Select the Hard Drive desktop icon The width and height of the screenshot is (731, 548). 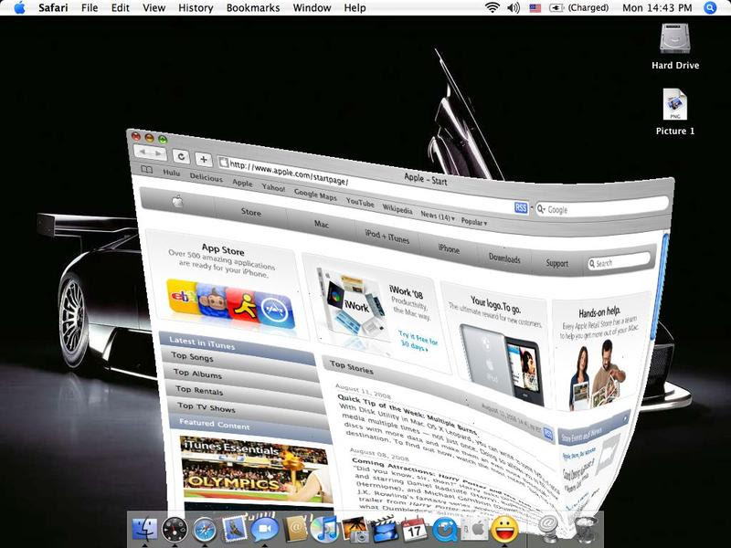675,47
